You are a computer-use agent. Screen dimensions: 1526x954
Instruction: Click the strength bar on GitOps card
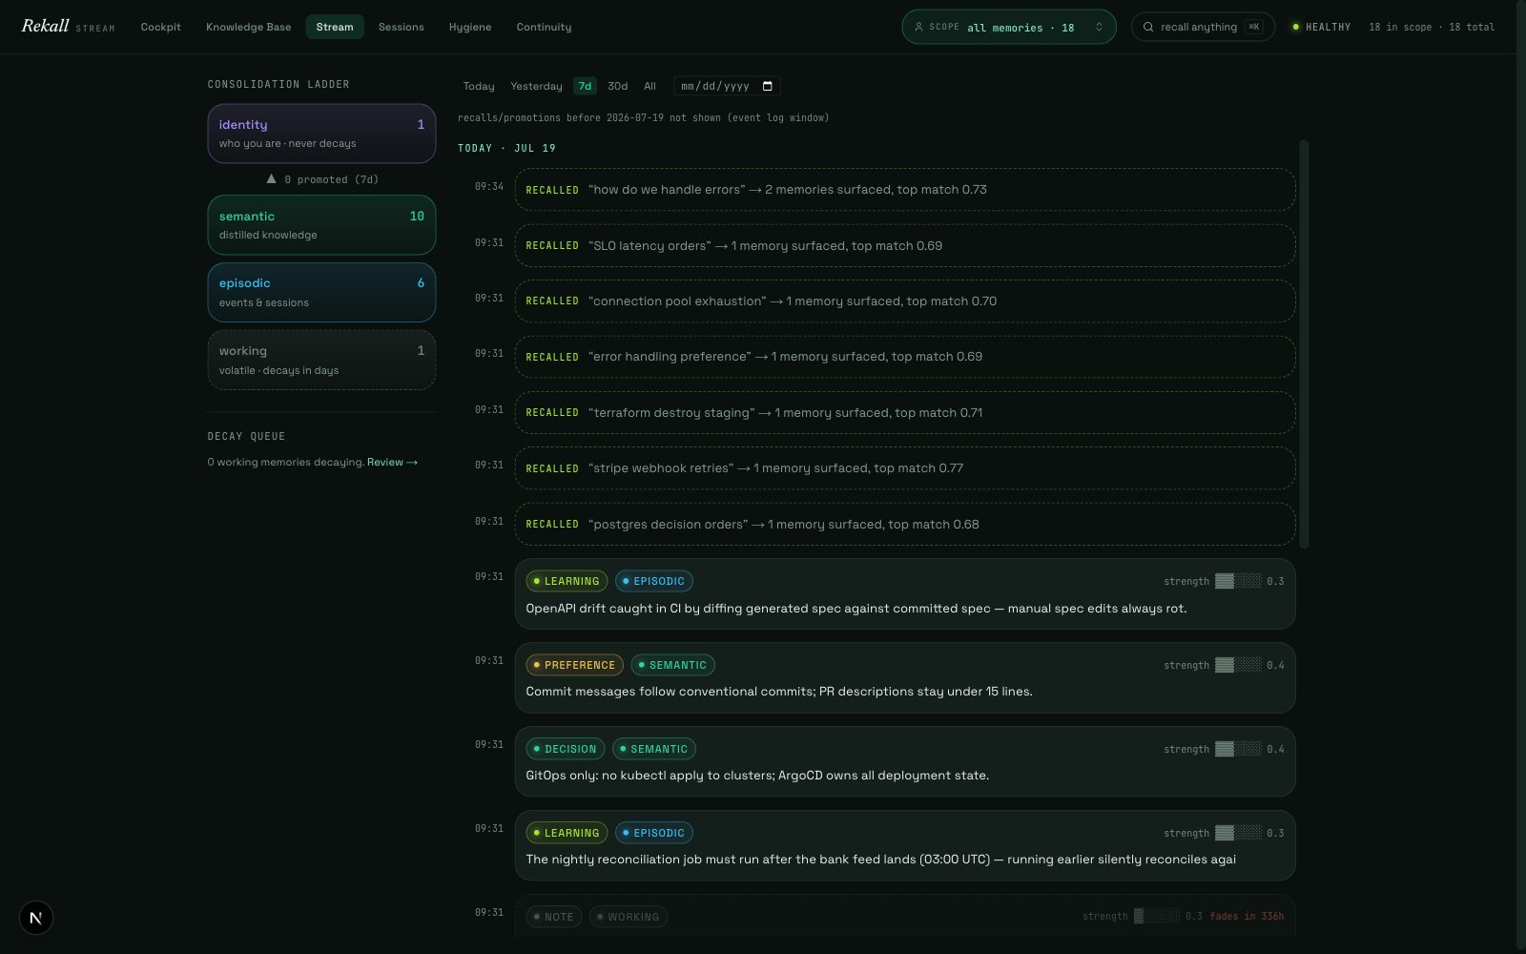[1238, 749]
